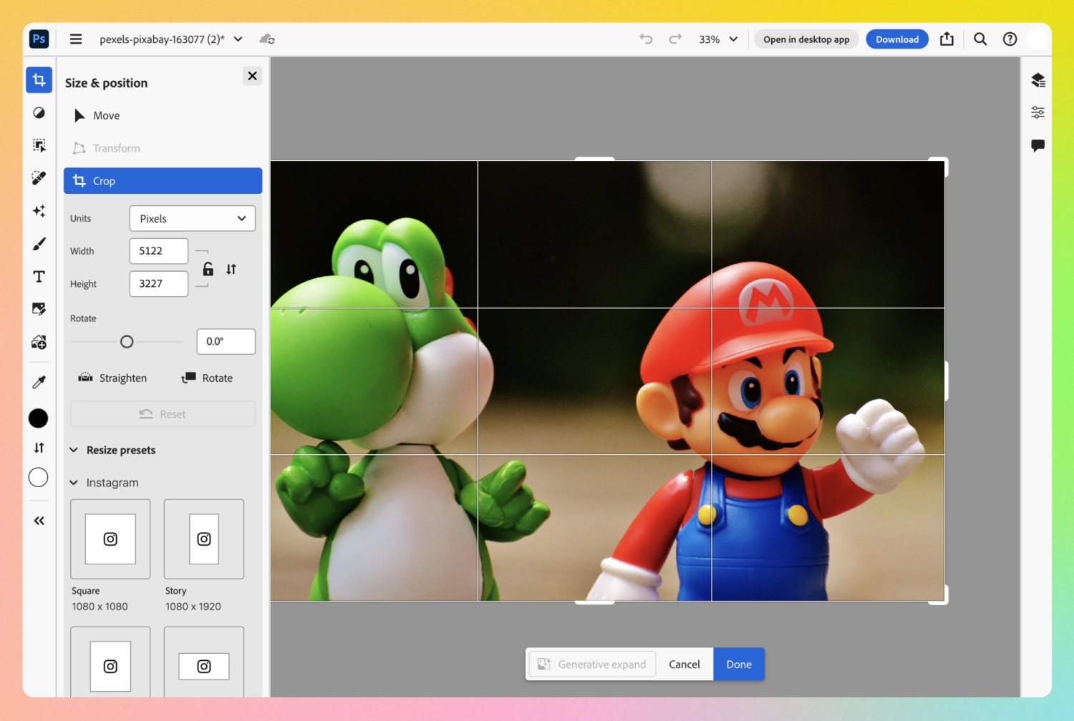This screenshot has height=721, width=1074.
Task: Click Generative expand button
Action: click(592, 664)
